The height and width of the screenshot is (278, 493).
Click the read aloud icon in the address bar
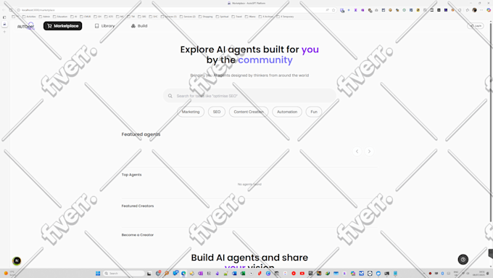327,10
